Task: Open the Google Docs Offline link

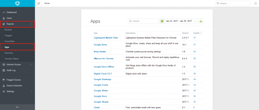Action: (104, 67)
